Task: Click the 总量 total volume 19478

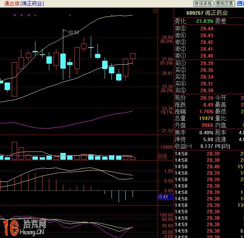Action: (x=206, y=118)
